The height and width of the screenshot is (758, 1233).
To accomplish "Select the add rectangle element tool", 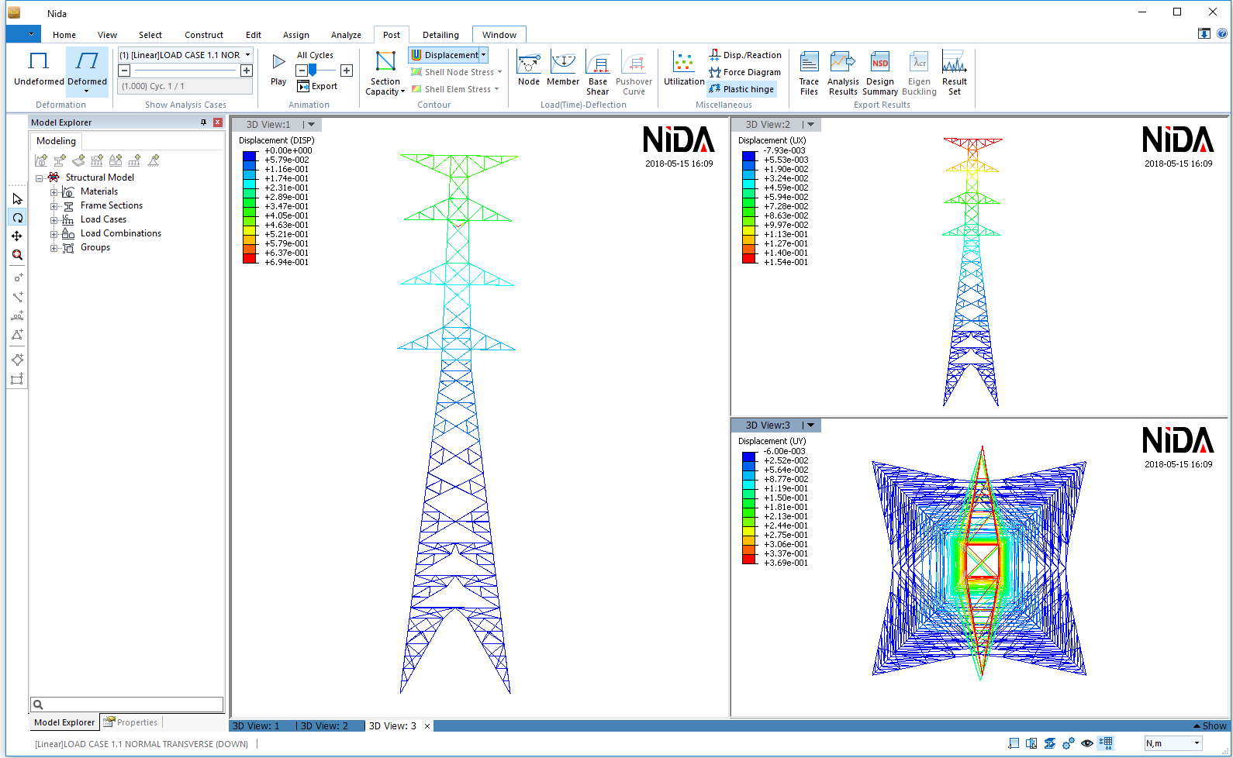I will click(17, 379).
